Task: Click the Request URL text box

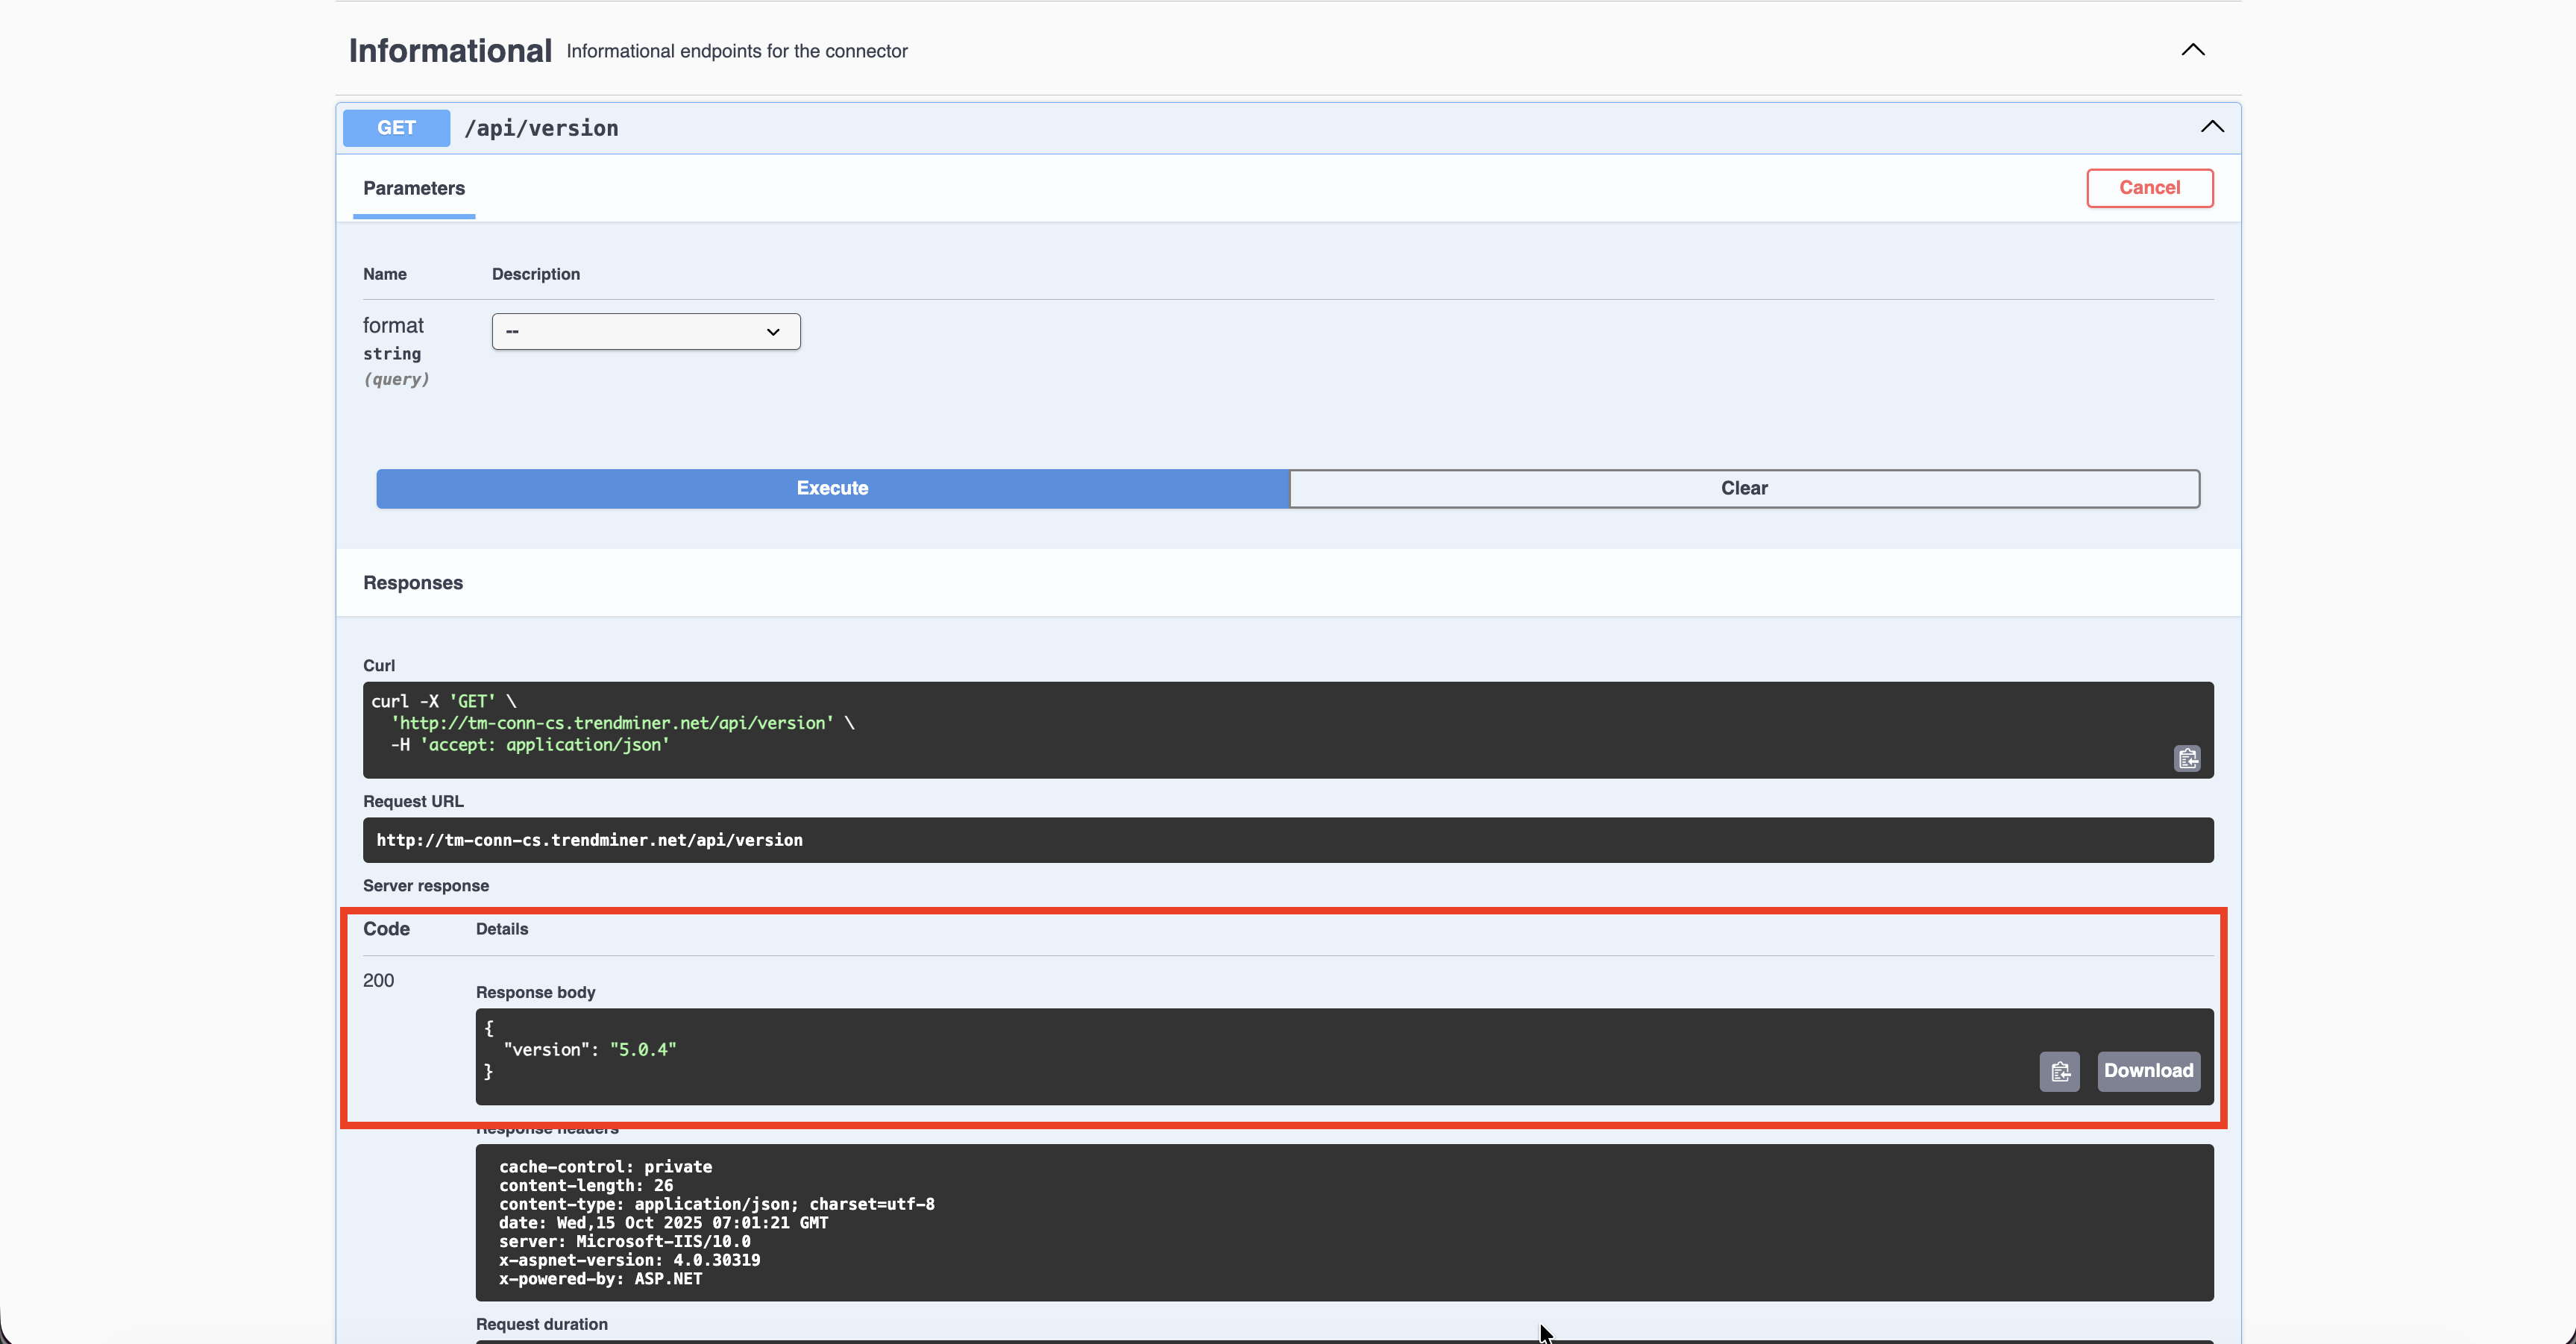Action: [x=1287, y=840]
